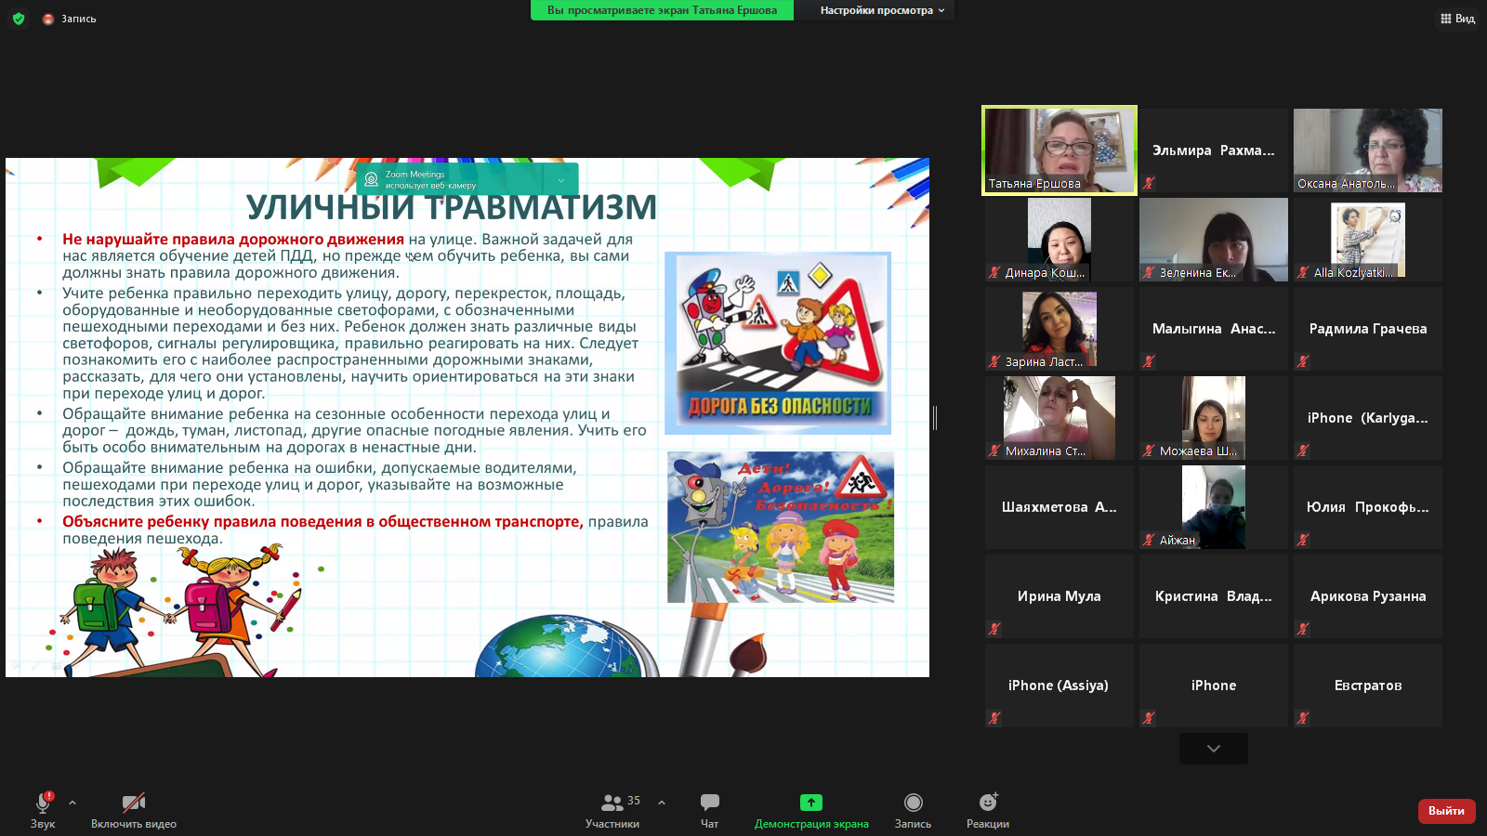Click the red Запись recording indicator at top left

(x=48, y=19)
